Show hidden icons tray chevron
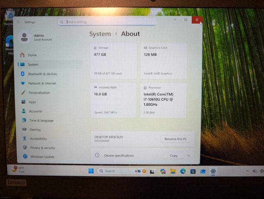Viewport: 264px width, 199px height. click(x=247, y=171)
